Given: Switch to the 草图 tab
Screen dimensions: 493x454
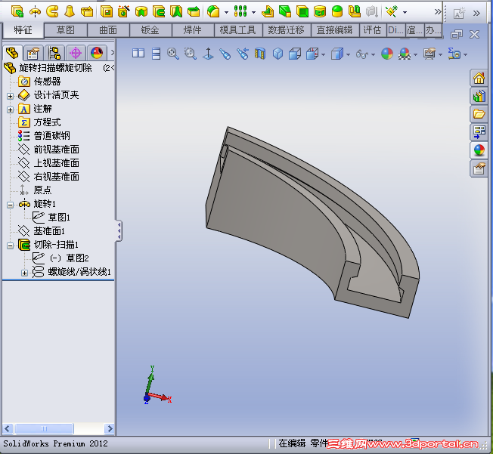Looking at the screenshot, I should click(x=65, y=30).
